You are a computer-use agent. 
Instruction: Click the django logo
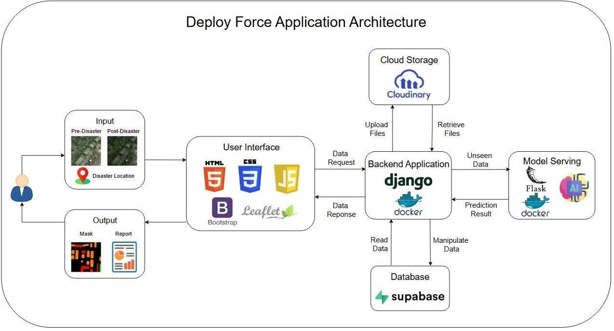(408, 181)
